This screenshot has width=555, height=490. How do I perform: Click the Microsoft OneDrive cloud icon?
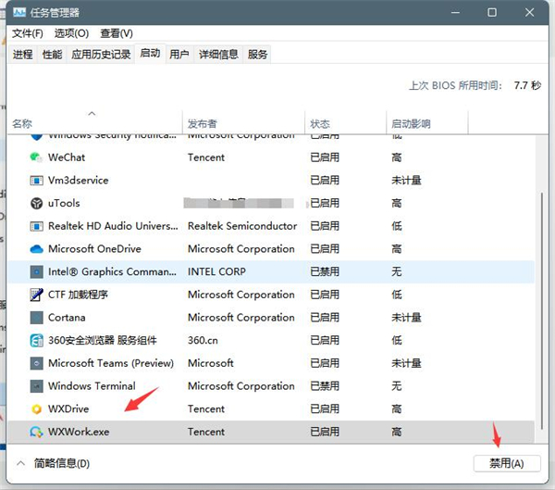point(37,249)
